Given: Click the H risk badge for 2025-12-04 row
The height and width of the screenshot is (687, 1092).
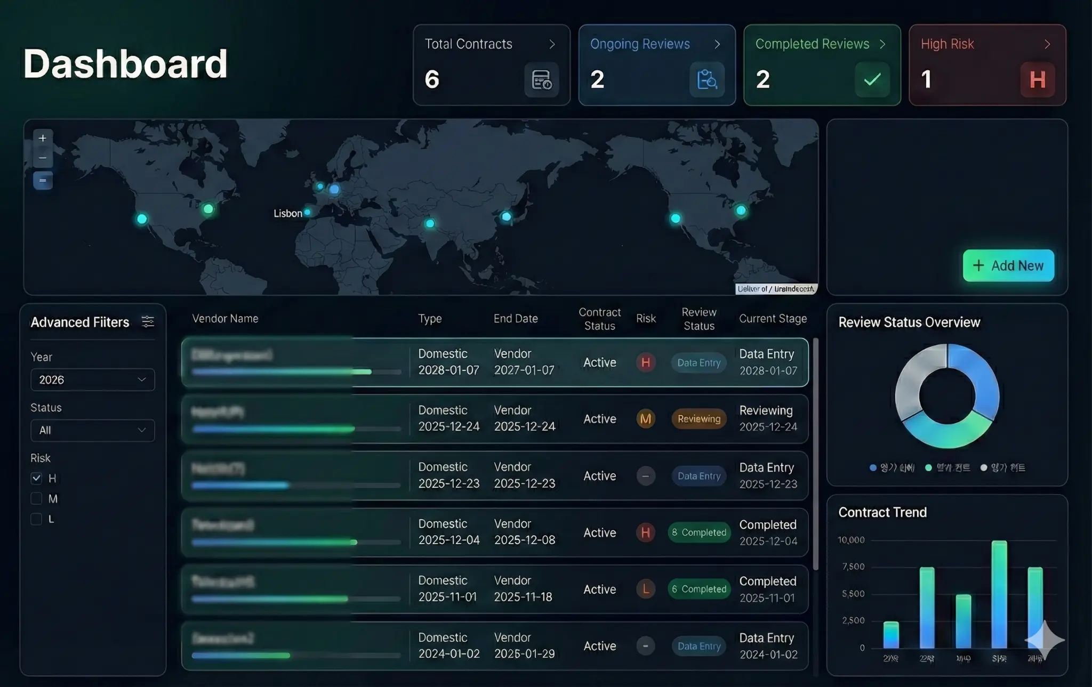Looking at the screenshot, I should 645,532.
